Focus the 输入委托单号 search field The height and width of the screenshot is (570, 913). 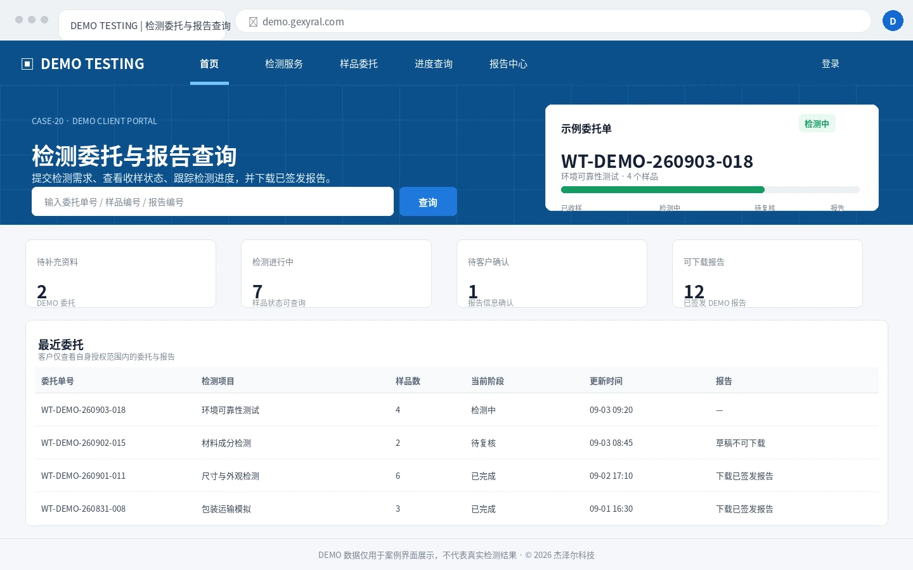coord(212,201)
